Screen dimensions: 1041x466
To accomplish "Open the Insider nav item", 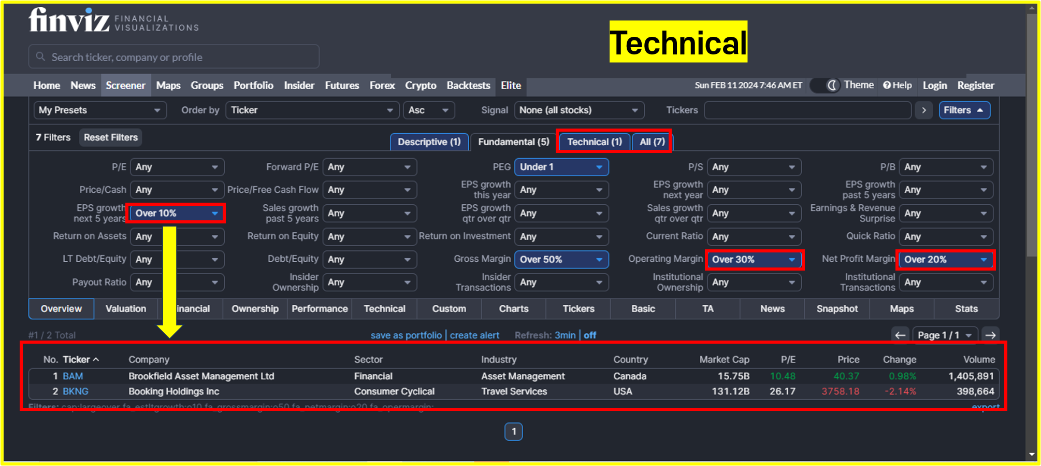I will click(299, 86).
